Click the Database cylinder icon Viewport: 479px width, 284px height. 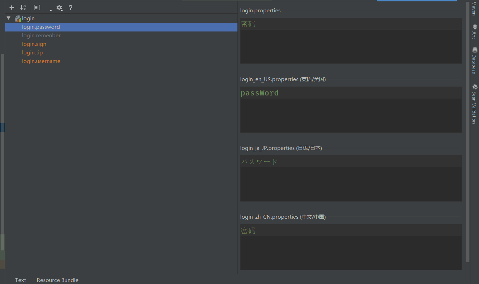(x=475, y=50)
